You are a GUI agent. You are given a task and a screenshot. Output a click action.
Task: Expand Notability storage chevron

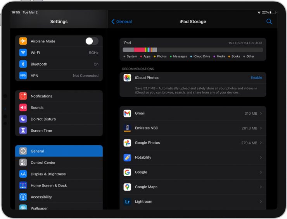(x=261, y=158)
